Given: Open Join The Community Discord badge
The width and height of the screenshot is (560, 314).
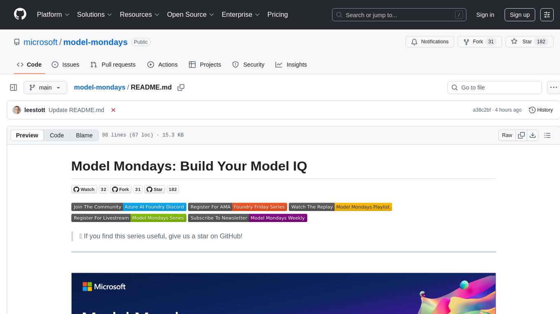Looking at the screenshot, I should tap(129, 207).
